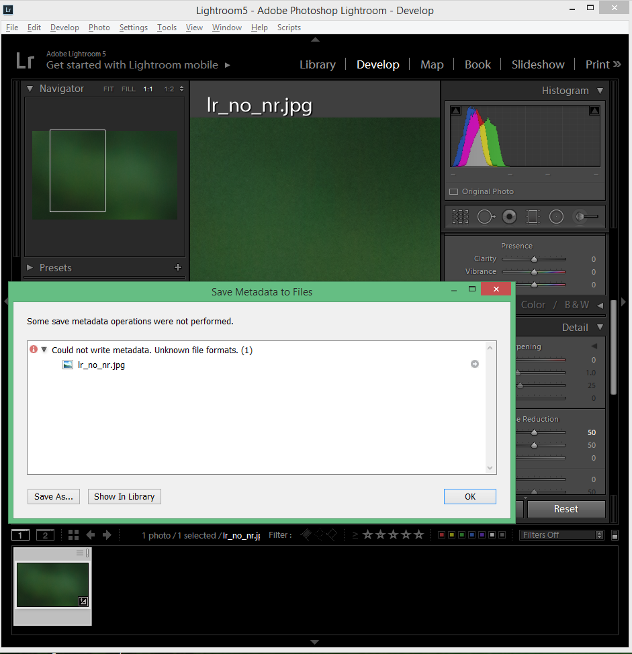Add a new preset with plus icon
This screenshot has width=632, height=654.
[x=178, y=267]
